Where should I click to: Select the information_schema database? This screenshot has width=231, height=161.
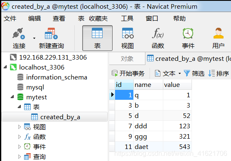tap(57, 77)
